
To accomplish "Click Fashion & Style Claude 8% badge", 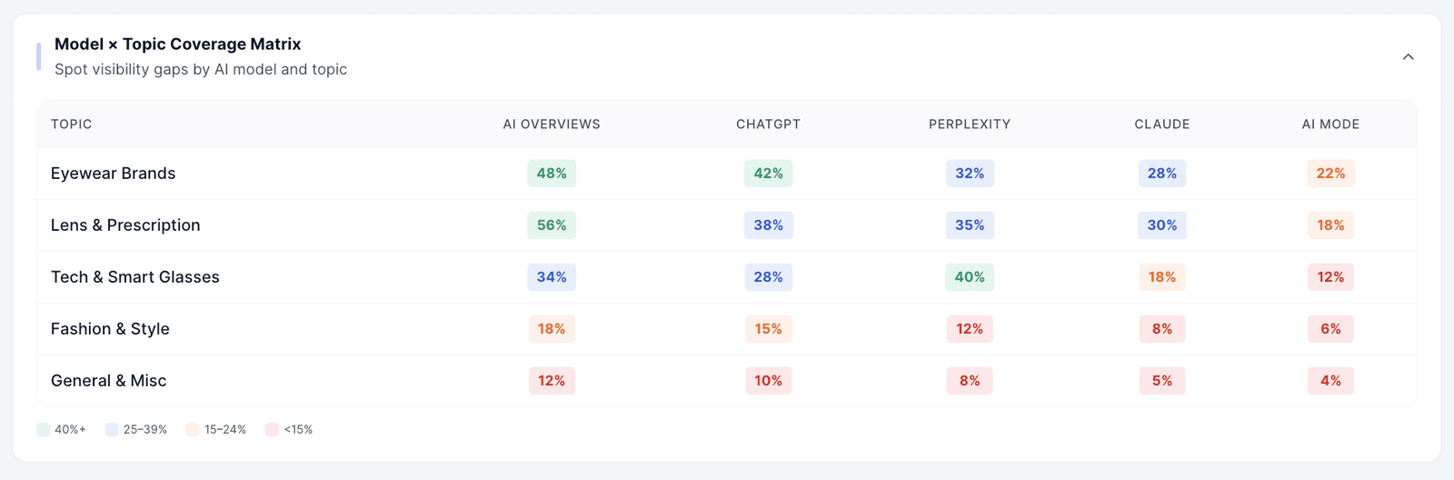I will pos(1162,329).
